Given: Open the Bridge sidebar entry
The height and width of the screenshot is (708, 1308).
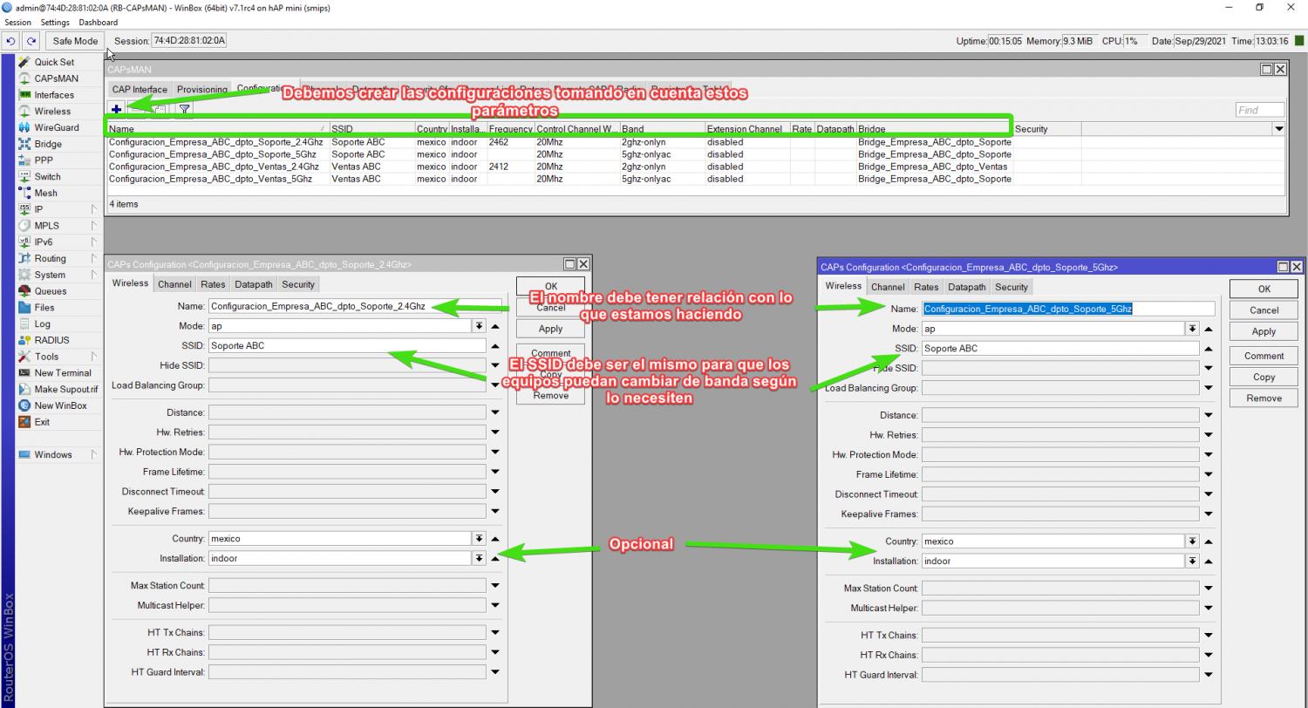Looking at the screenshot, I should tap(48, 144).
